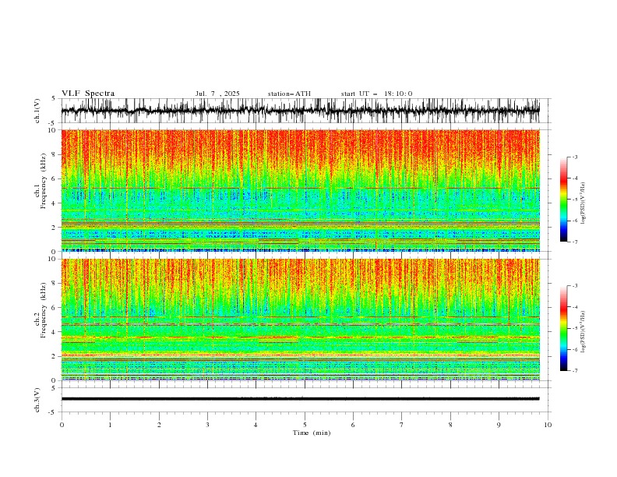Click the ch.1 "Frequency (kHz)" axis label
The width and height of the screenshot is (617, 477).
(x=44, y=181)
